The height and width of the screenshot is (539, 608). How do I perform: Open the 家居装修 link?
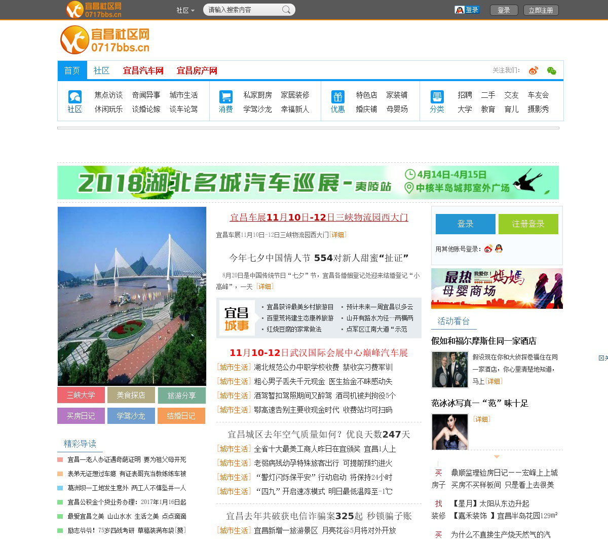tap(295, 95)
